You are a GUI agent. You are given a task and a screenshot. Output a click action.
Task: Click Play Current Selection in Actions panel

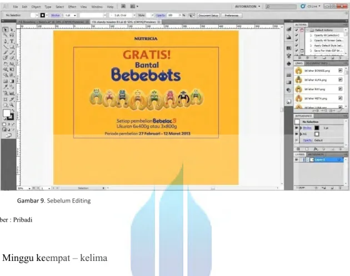316,58
